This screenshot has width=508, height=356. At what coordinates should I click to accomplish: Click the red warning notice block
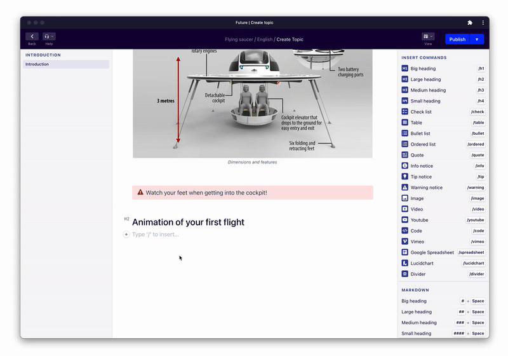253,193
